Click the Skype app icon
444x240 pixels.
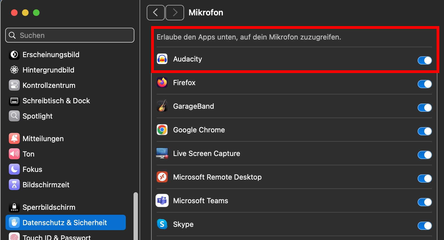click(162, 224)
